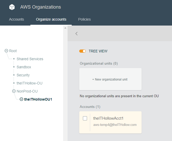Click the back chevron arrow

coord(76,33)
